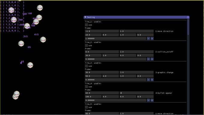
Task: Select the line_1 field showing 10.0
Action: point(93,35)
